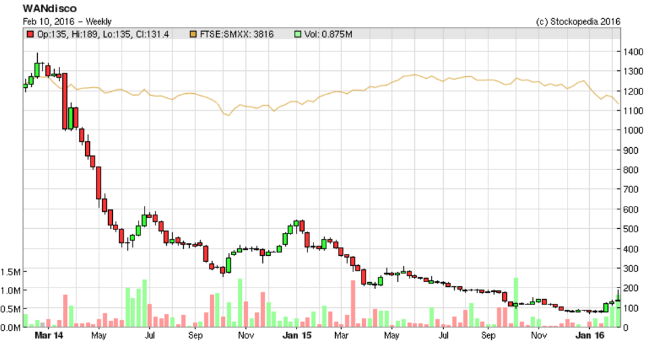Click the 0.0M volume axis label
The height and width of the screenshot is (351, 652).
coord(10,328)
